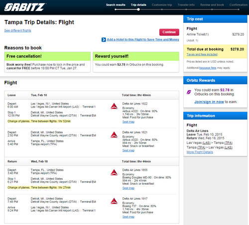
Task: Click the red Continue button
Action: pyautogui.click(x=169, y=32)
